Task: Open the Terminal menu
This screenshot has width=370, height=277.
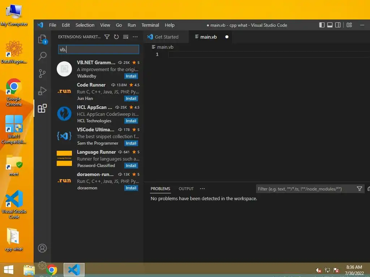Action: [x=150, y=25]
